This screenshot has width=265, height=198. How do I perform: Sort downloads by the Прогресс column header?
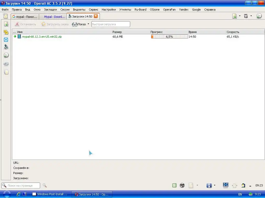click(169, 32)
